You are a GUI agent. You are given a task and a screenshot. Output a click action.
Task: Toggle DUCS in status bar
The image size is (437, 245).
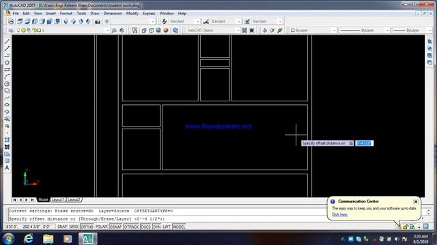point(145,227)
